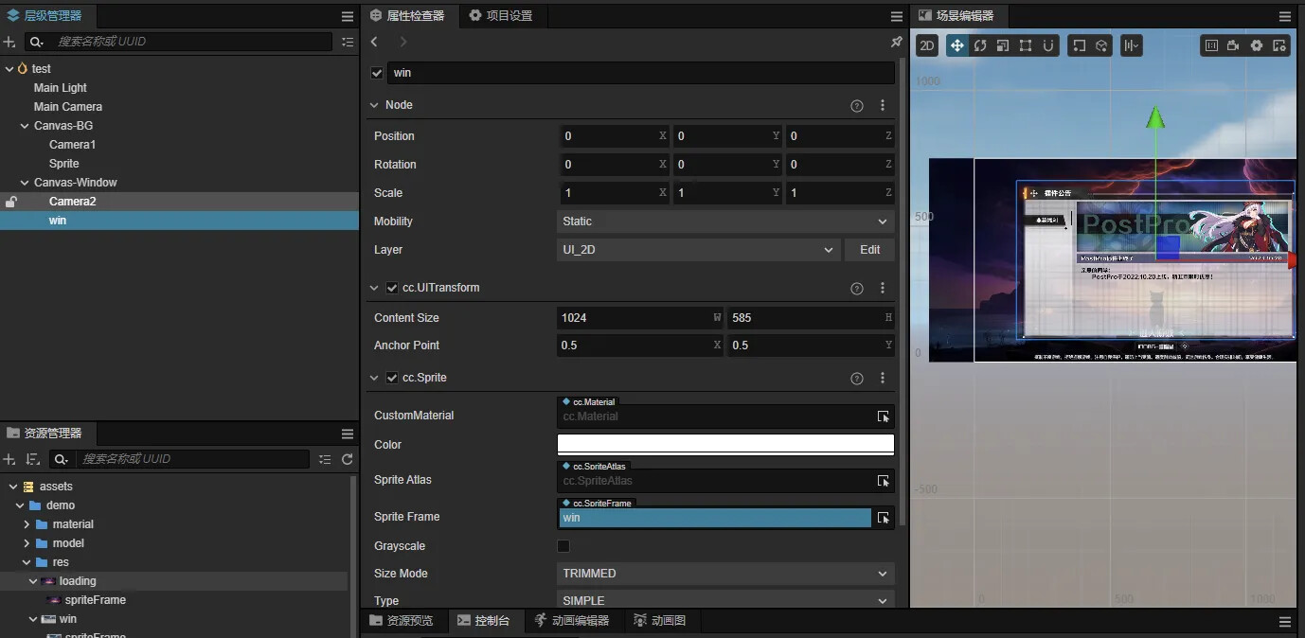Open scene gizmo settings gear icon
1305x638 pixels.
coord(1257,45)
